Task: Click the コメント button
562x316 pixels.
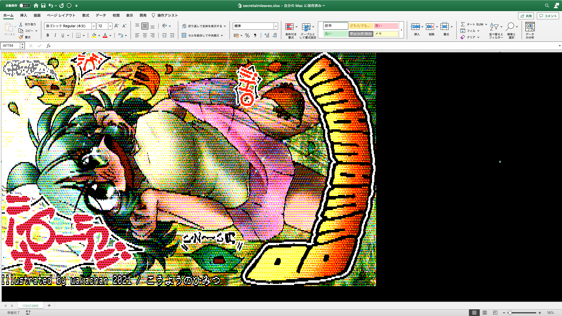Action: 548,16
